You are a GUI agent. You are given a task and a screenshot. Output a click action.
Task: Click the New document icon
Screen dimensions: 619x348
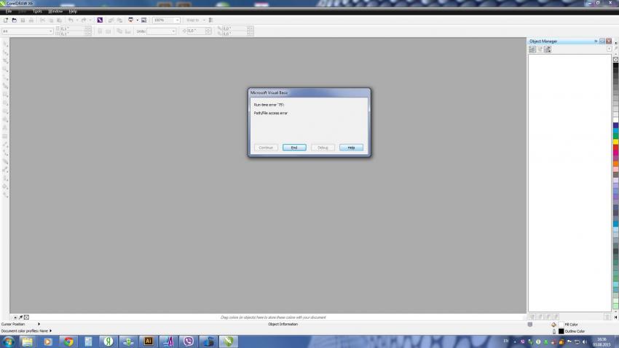pyautogui.click(x=5, y=20)
